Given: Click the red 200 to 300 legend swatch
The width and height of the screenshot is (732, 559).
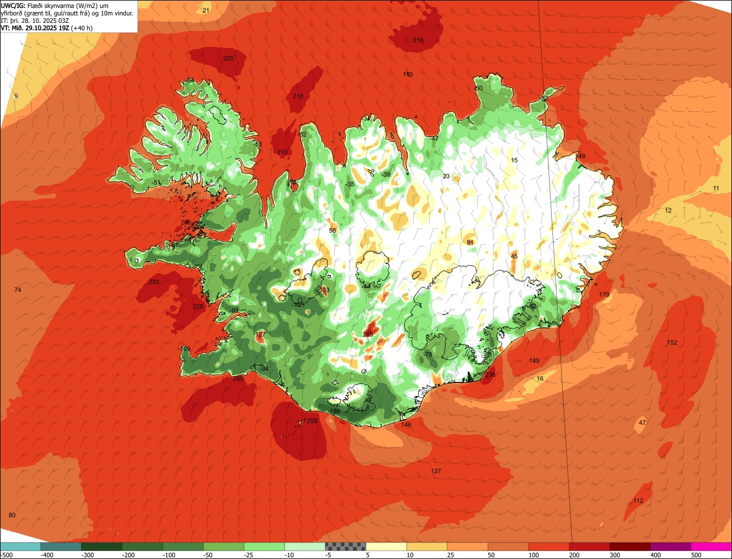Looking at the screenshot, I should point(590,546).
